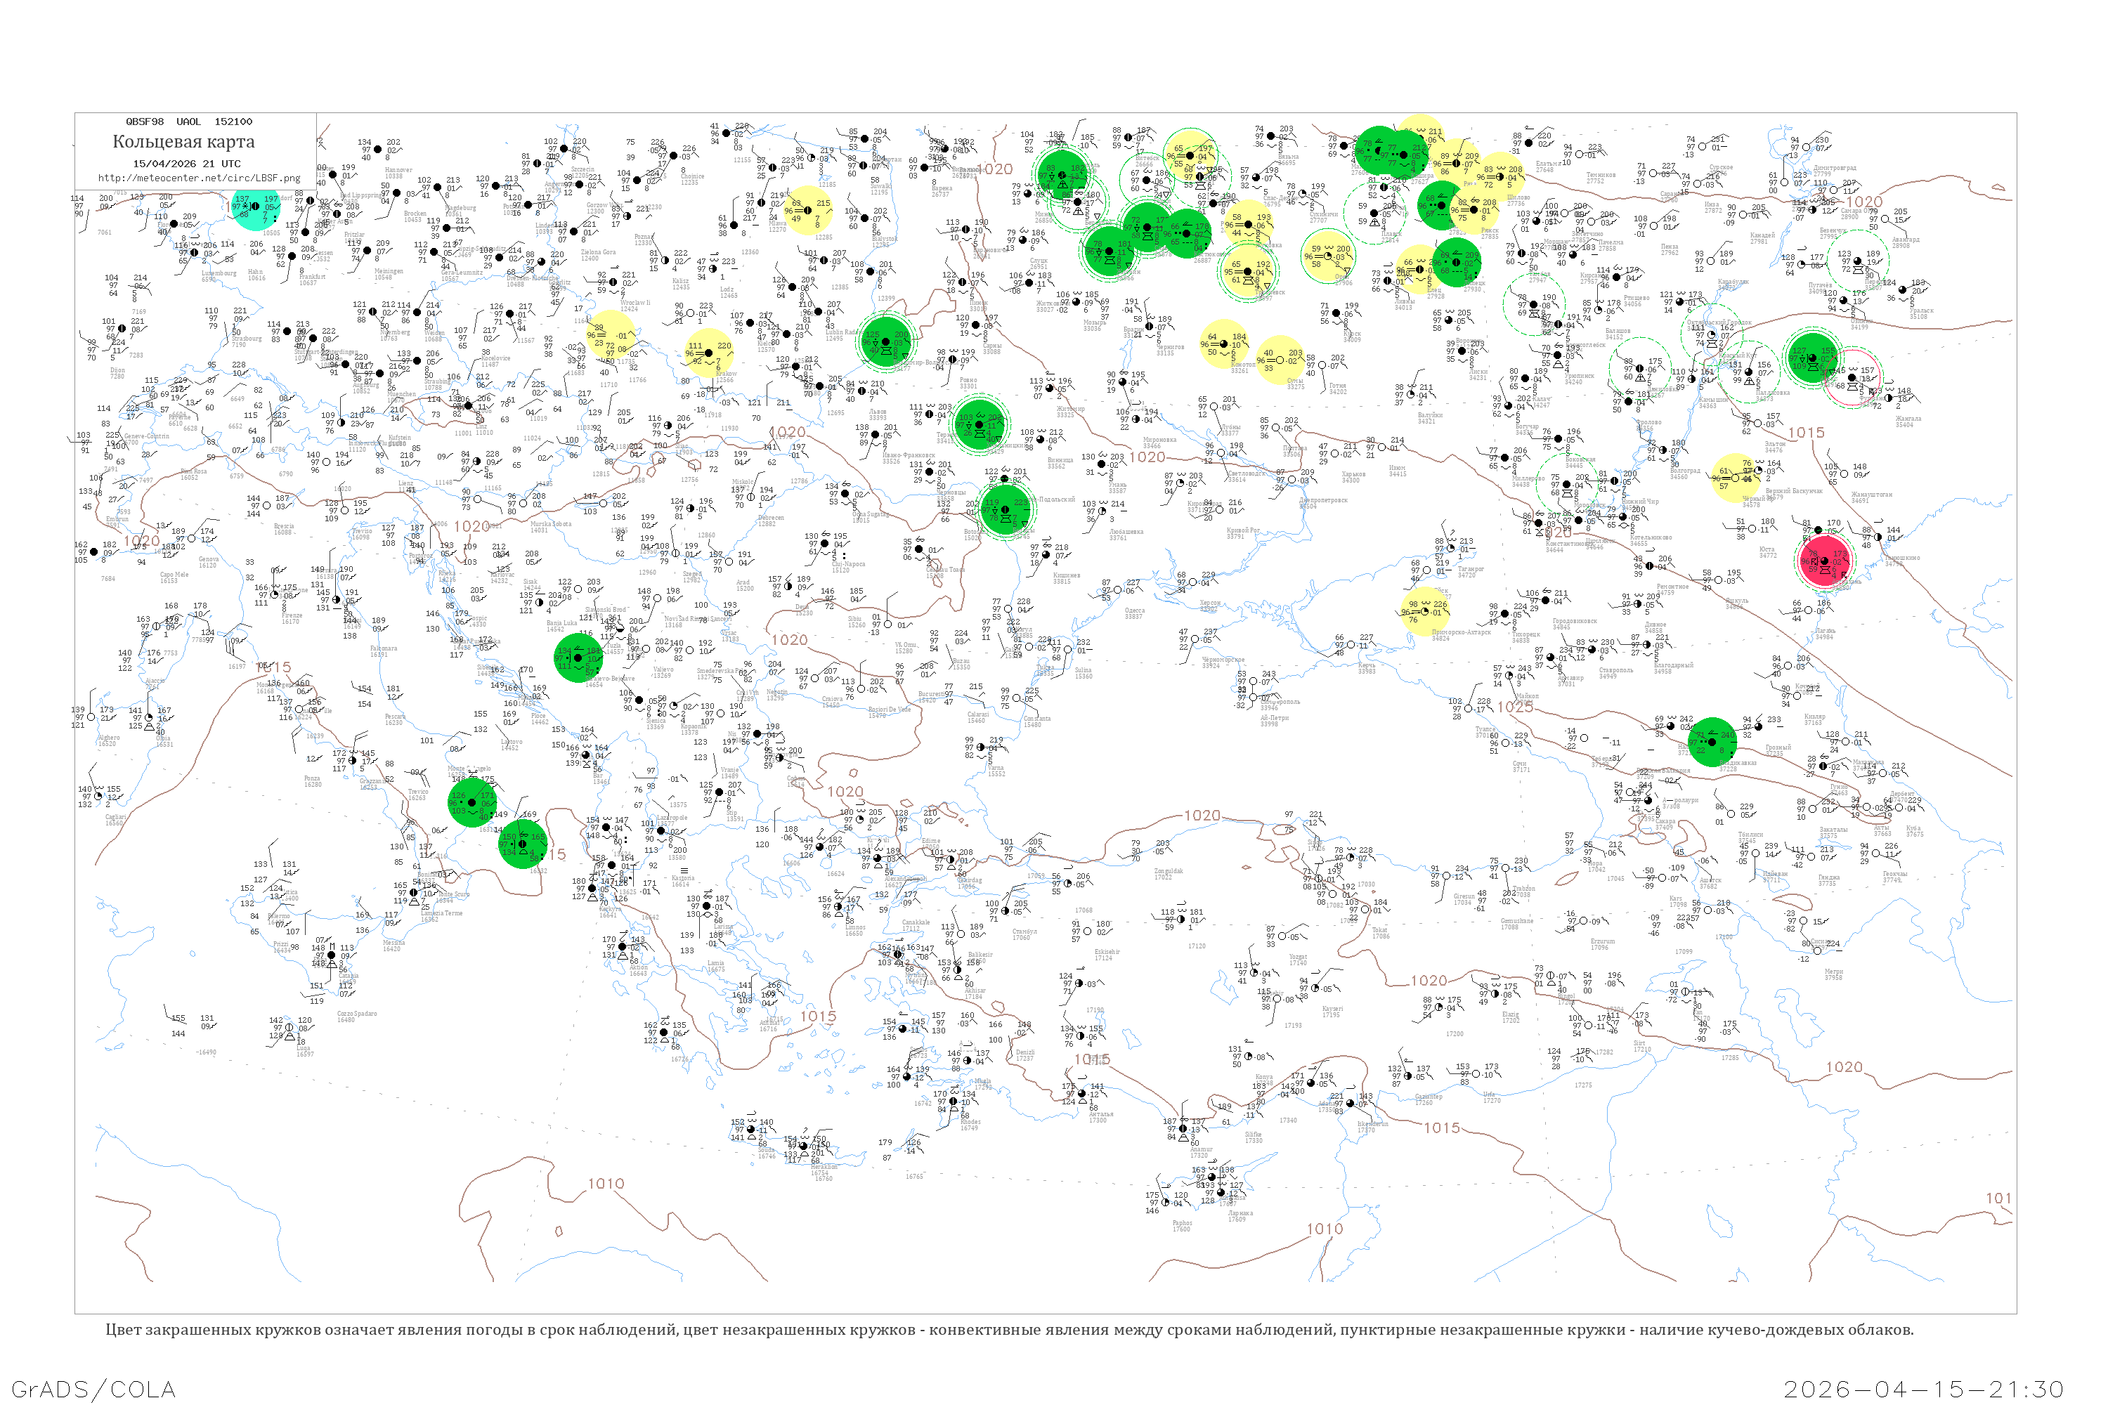
Task: Click 1010 isobar label near Paphos
Action: click(1325, 1229)
